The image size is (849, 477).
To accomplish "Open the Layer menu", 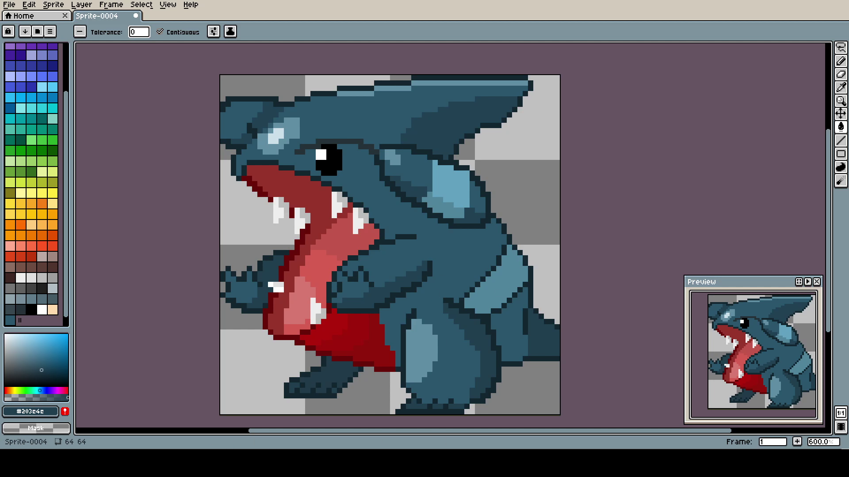I will tap(81, 4).
